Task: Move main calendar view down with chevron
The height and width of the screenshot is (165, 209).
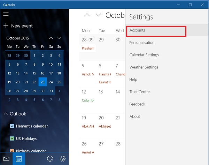Action: click(x=98, y=15)
